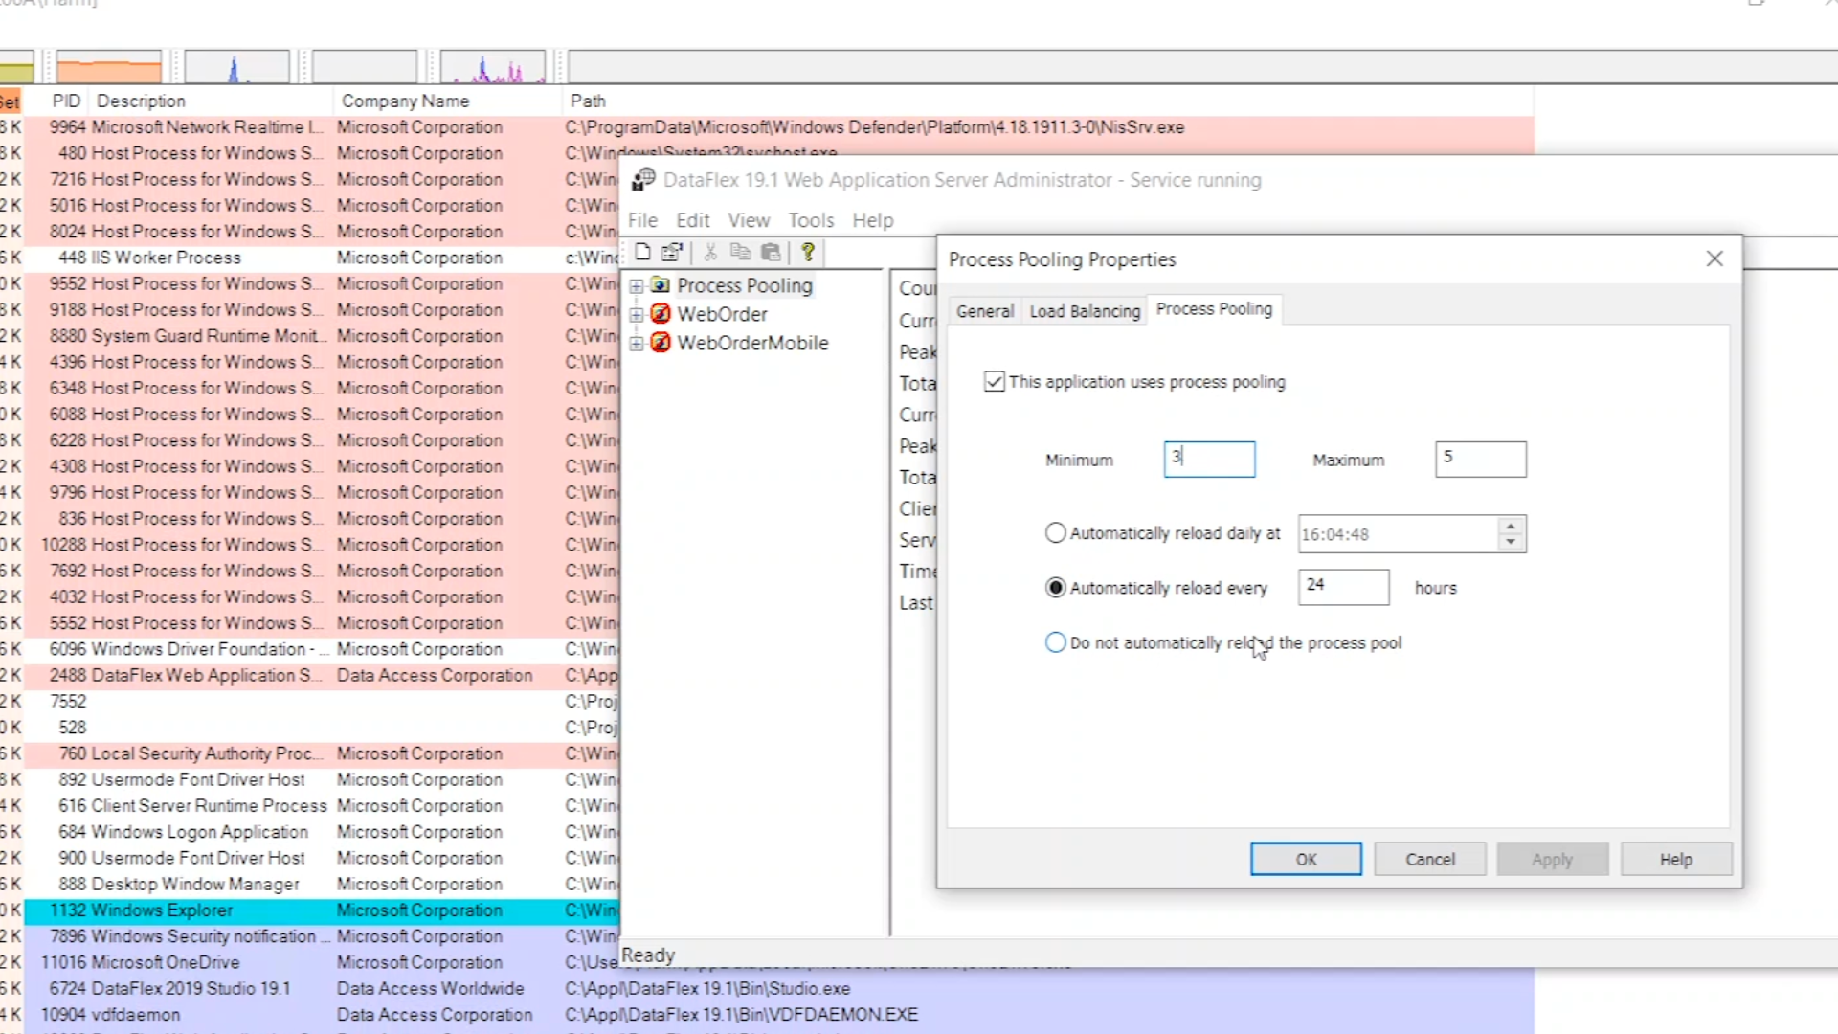The image size is (1838, 1034).
Task: Increase the daily reload time spinner
Action: (x=1511, y=526)
